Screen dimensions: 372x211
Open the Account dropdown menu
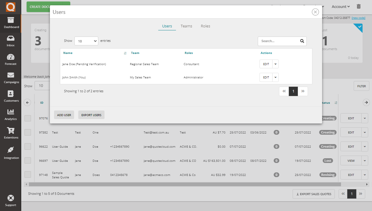point(340,6)
